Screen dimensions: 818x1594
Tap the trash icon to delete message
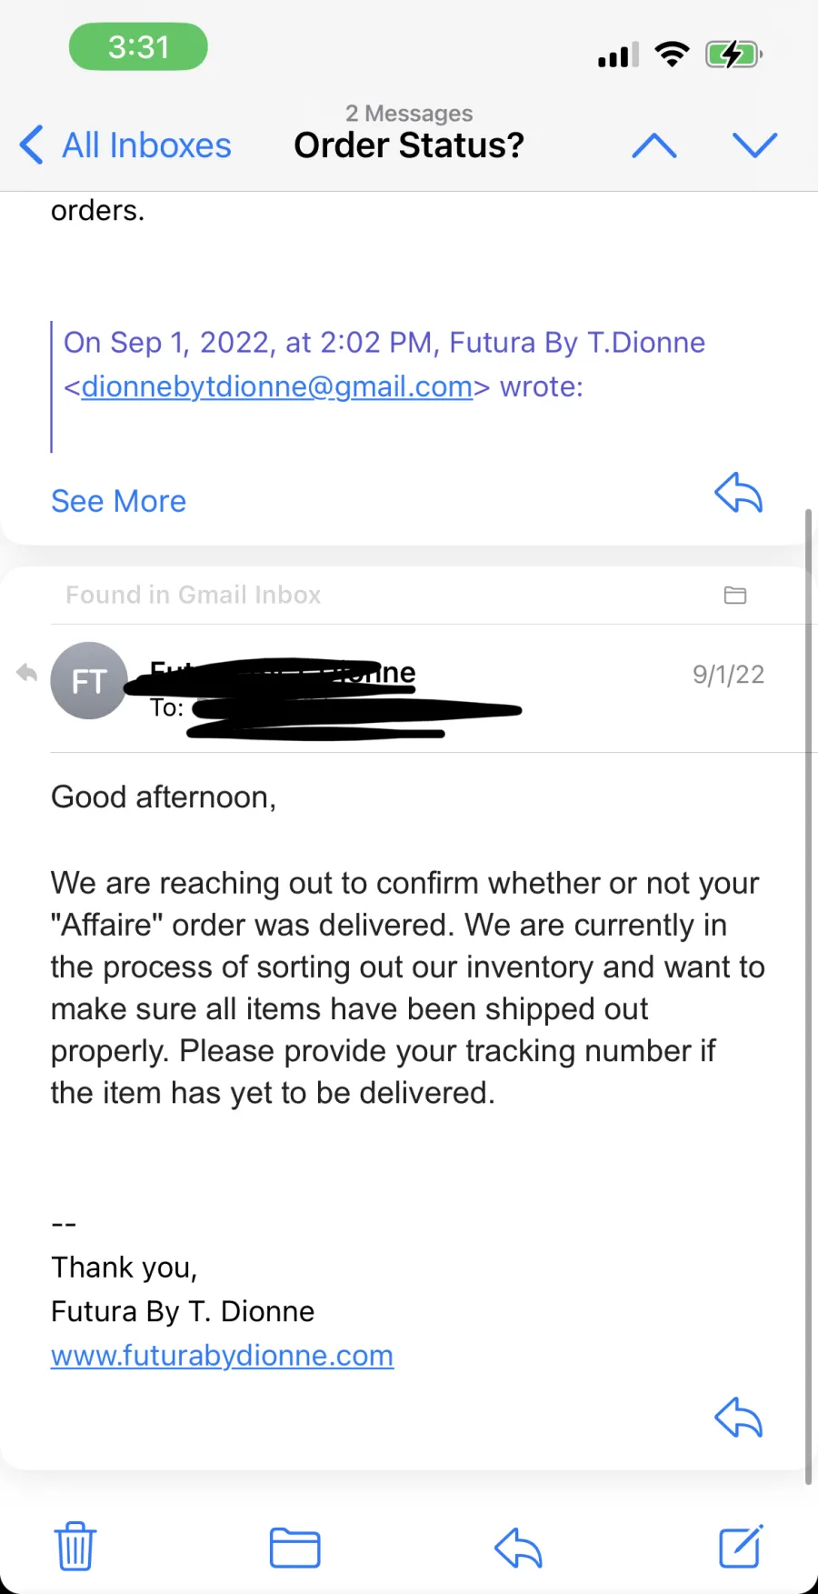pyautogui.click(x=75, y=1546)
